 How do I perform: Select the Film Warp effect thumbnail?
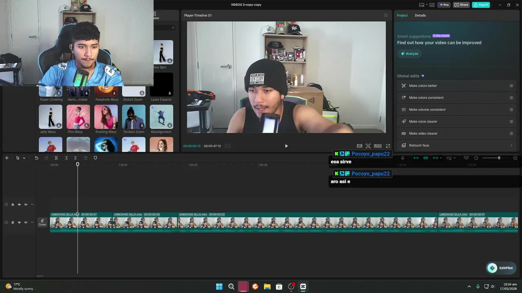tap(78, 117)
